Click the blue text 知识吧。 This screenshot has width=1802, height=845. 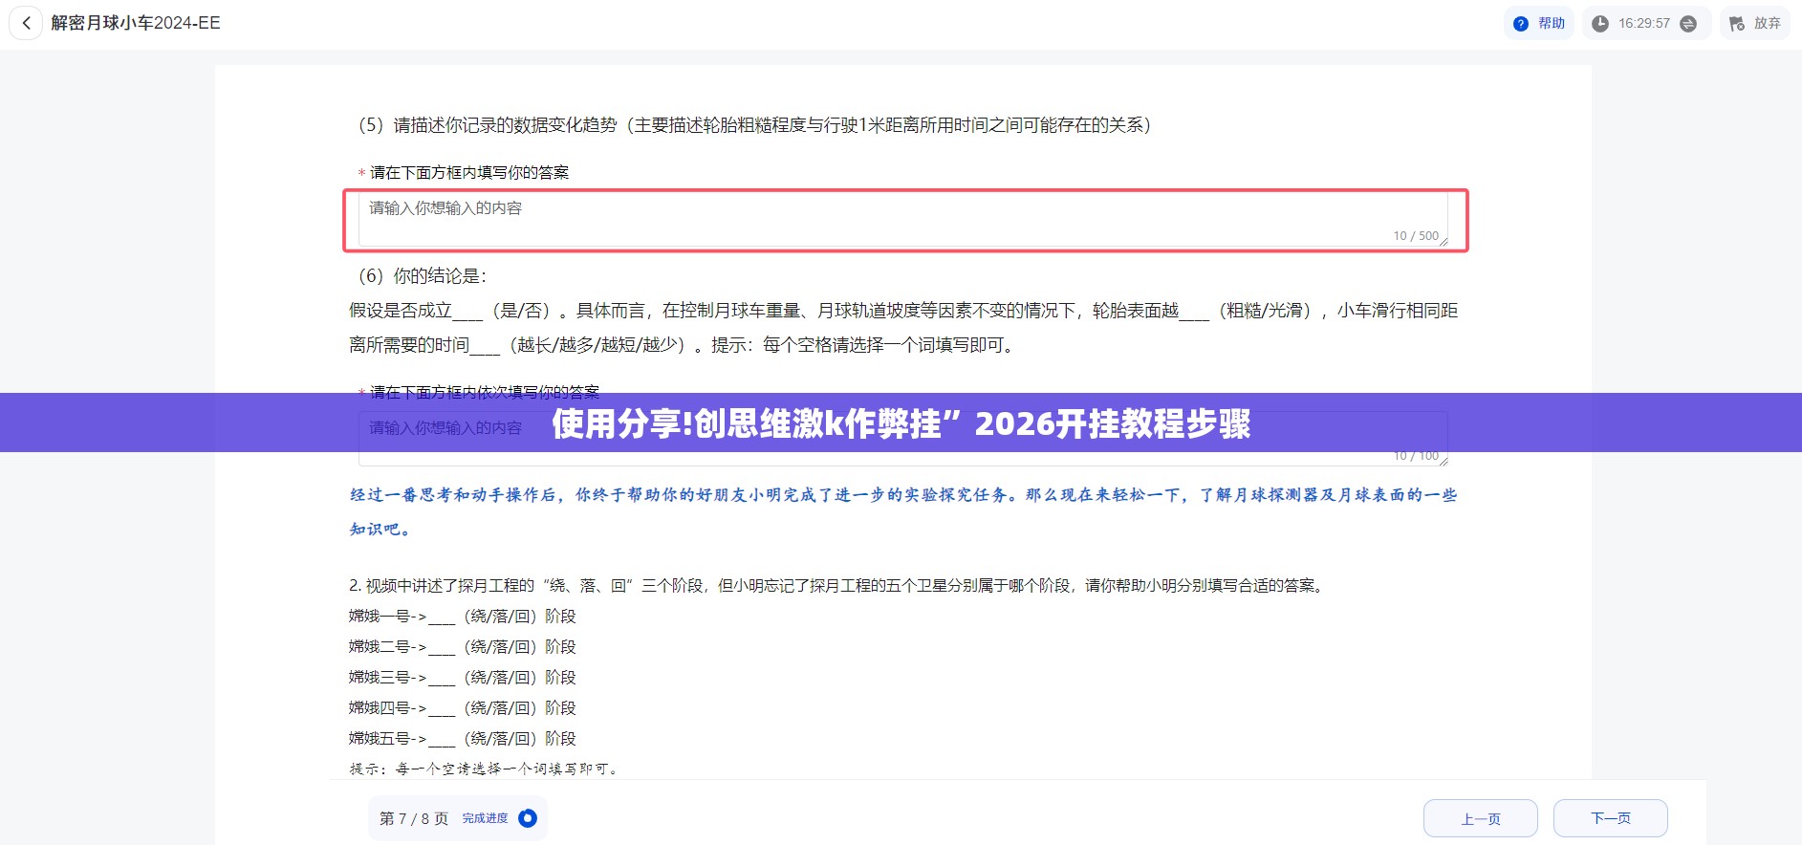click(381, 530)
